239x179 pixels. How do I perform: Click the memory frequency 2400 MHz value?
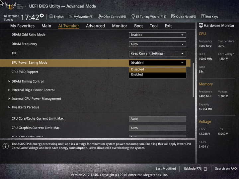click(x=205, y=96)
